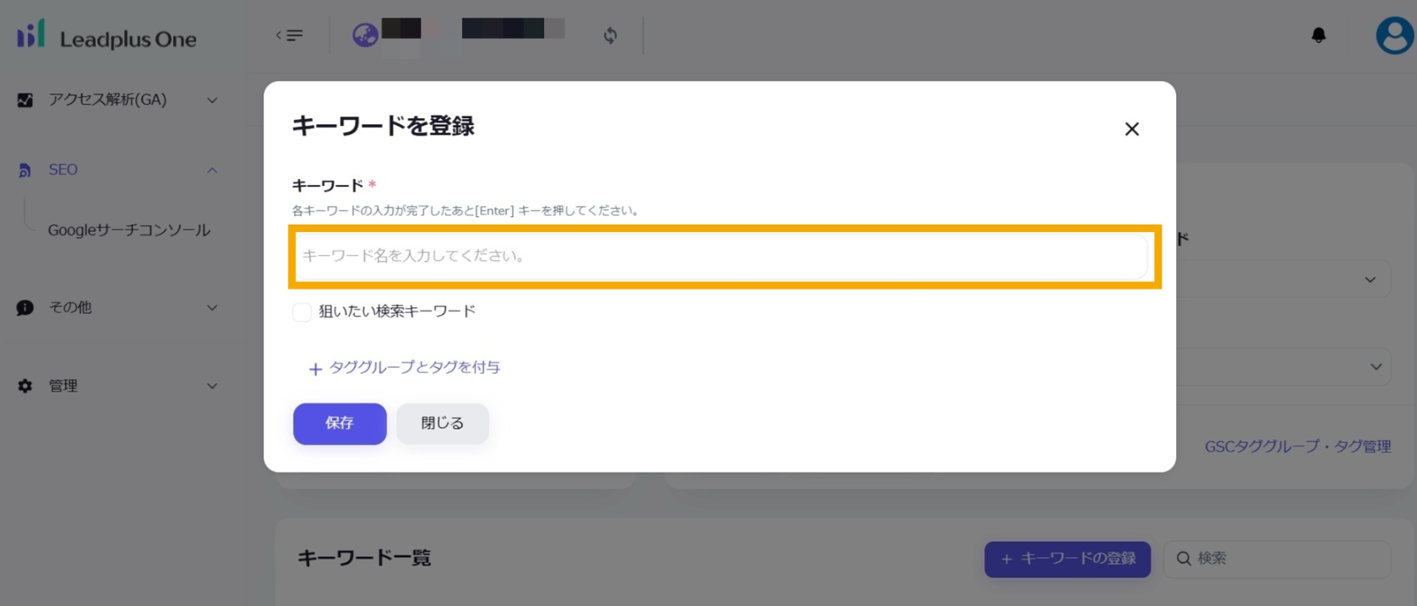Image resolution: width=1417 pixels, height=606 pixels.
Task: Click the 閉じる button
Action: point(442,424)
